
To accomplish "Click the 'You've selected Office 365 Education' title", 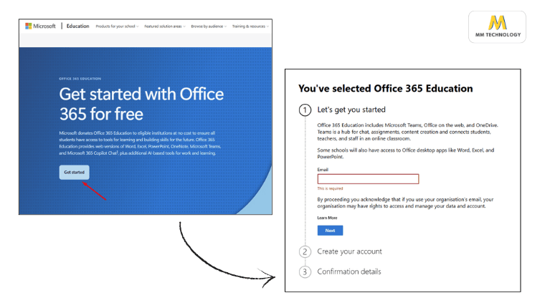I will coord(386,89).
